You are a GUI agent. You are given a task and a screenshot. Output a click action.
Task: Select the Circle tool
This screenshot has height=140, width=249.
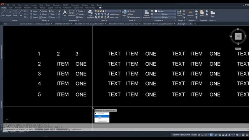coord(15,13)
